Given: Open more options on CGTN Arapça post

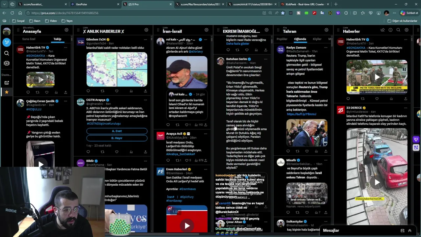Looking at the screenshot, I should pyautogui.click(x=145, y=100).
